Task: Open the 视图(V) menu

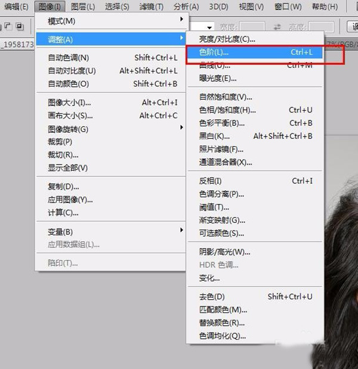Action: click(251, 7)
